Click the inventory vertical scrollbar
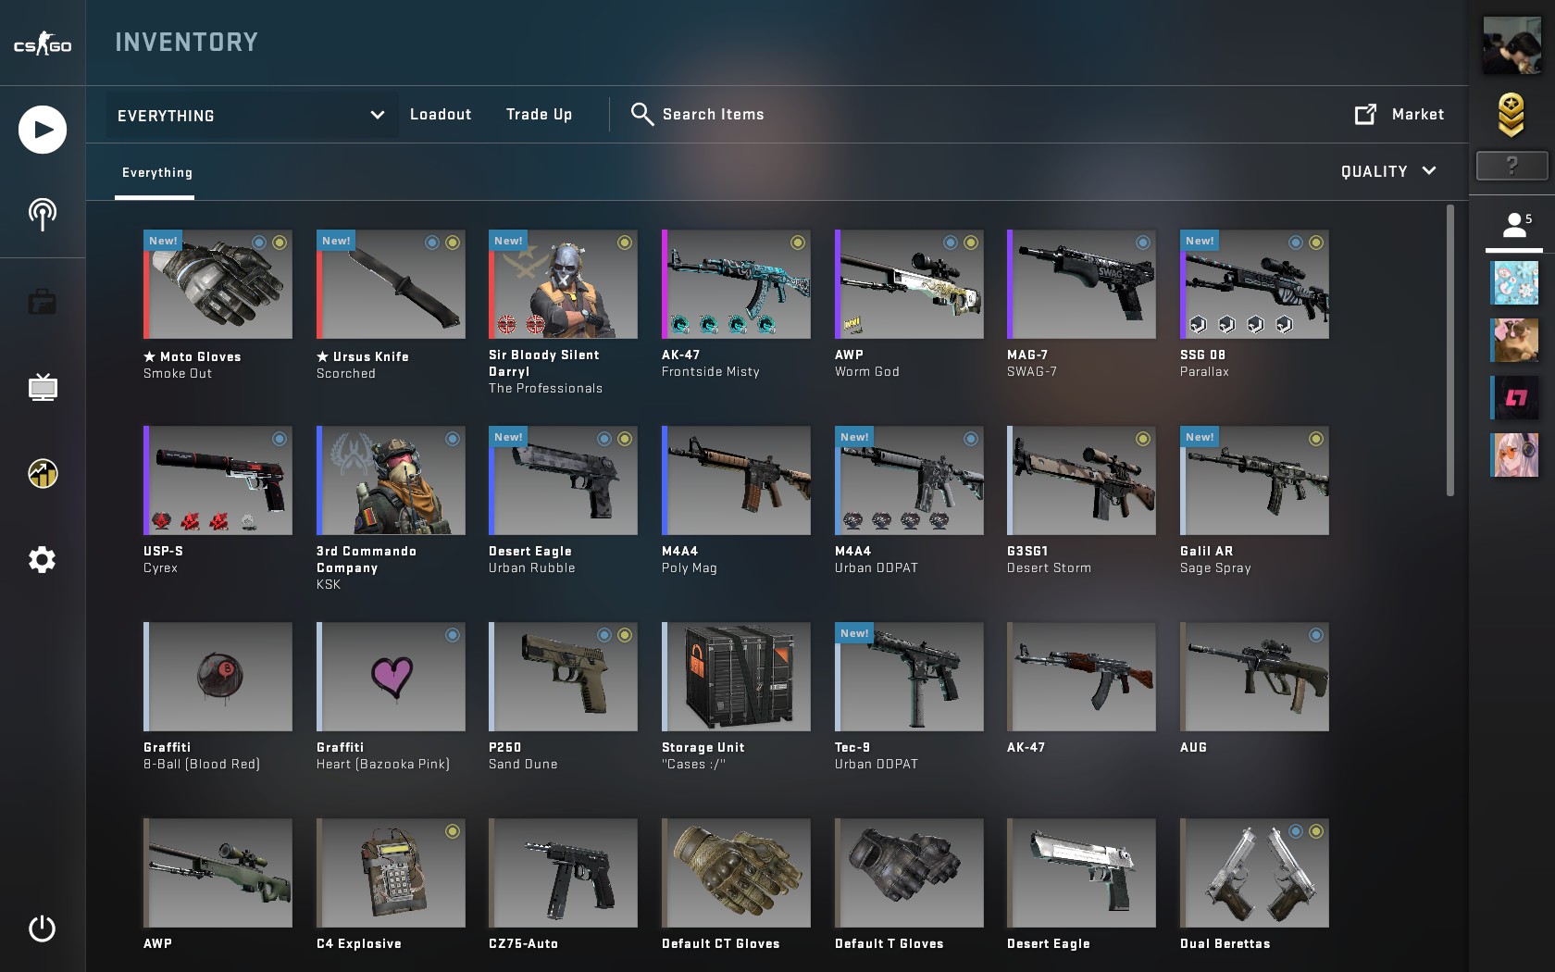1555x972 pixels. click(x=1449, y=351)
